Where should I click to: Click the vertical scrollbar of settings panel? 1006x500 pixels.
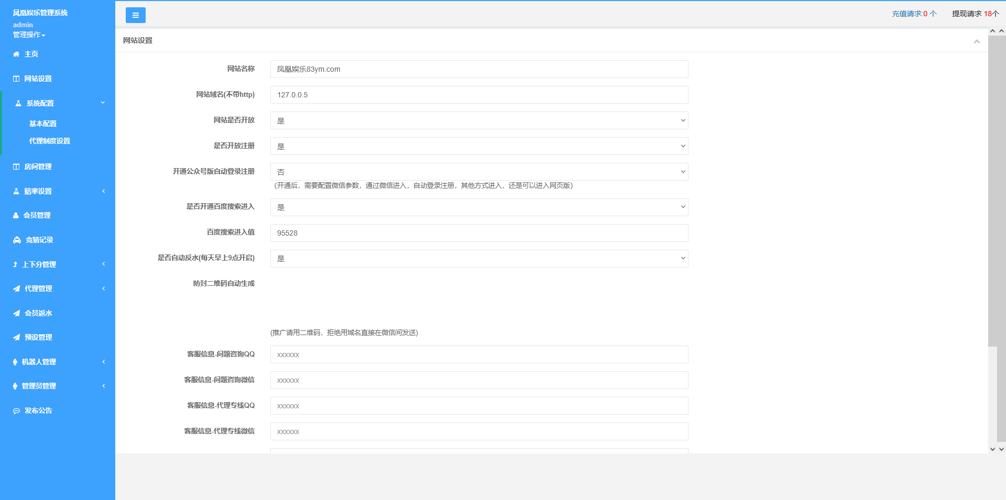pyautogui.click(x=992, y=209)
